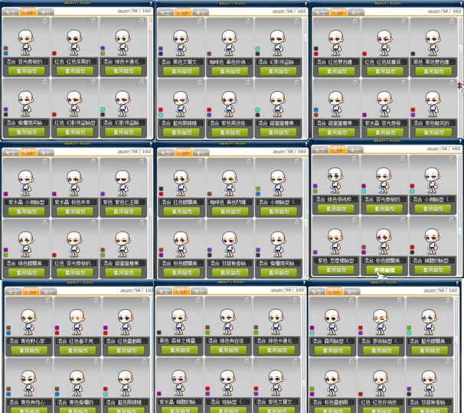The image size is (464, 413).
Task: Click purple color swatch beside 混合 綠色卡通化 face
Action: tap(103, 49)
